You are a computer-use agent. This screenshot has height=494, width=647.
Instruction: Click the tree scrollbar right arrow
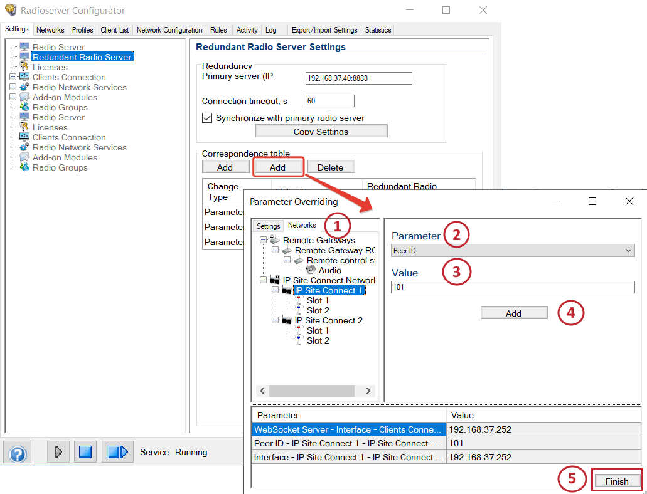coord(368,391)
